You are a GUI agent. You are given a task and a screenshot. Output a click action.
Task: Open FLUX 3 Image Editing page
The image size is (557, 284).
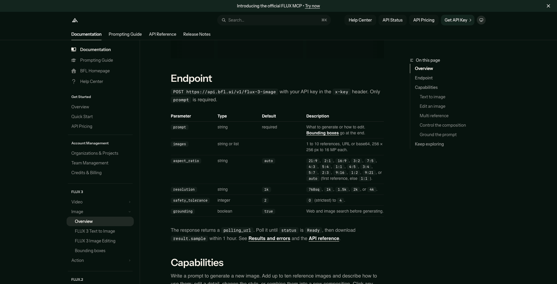[x=95, y=241]
